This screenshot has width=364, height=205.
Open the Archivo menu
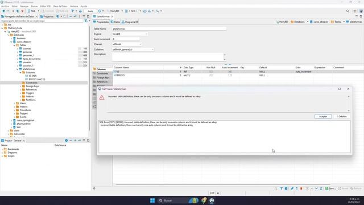pyautogui.click(x=5, y=6)
